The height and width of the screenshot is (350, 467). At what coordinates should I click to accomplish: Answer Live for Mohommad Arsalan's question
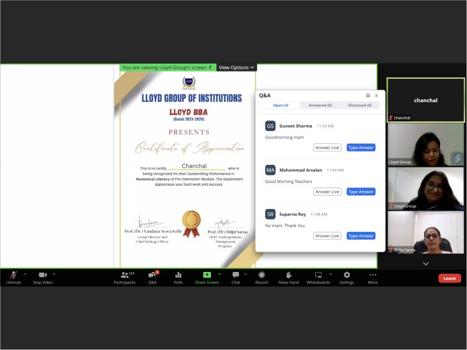(327, 192)
